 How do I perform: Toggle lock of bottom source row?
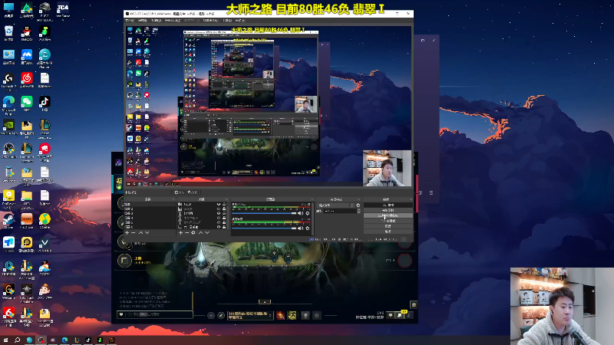coord(224,227)
